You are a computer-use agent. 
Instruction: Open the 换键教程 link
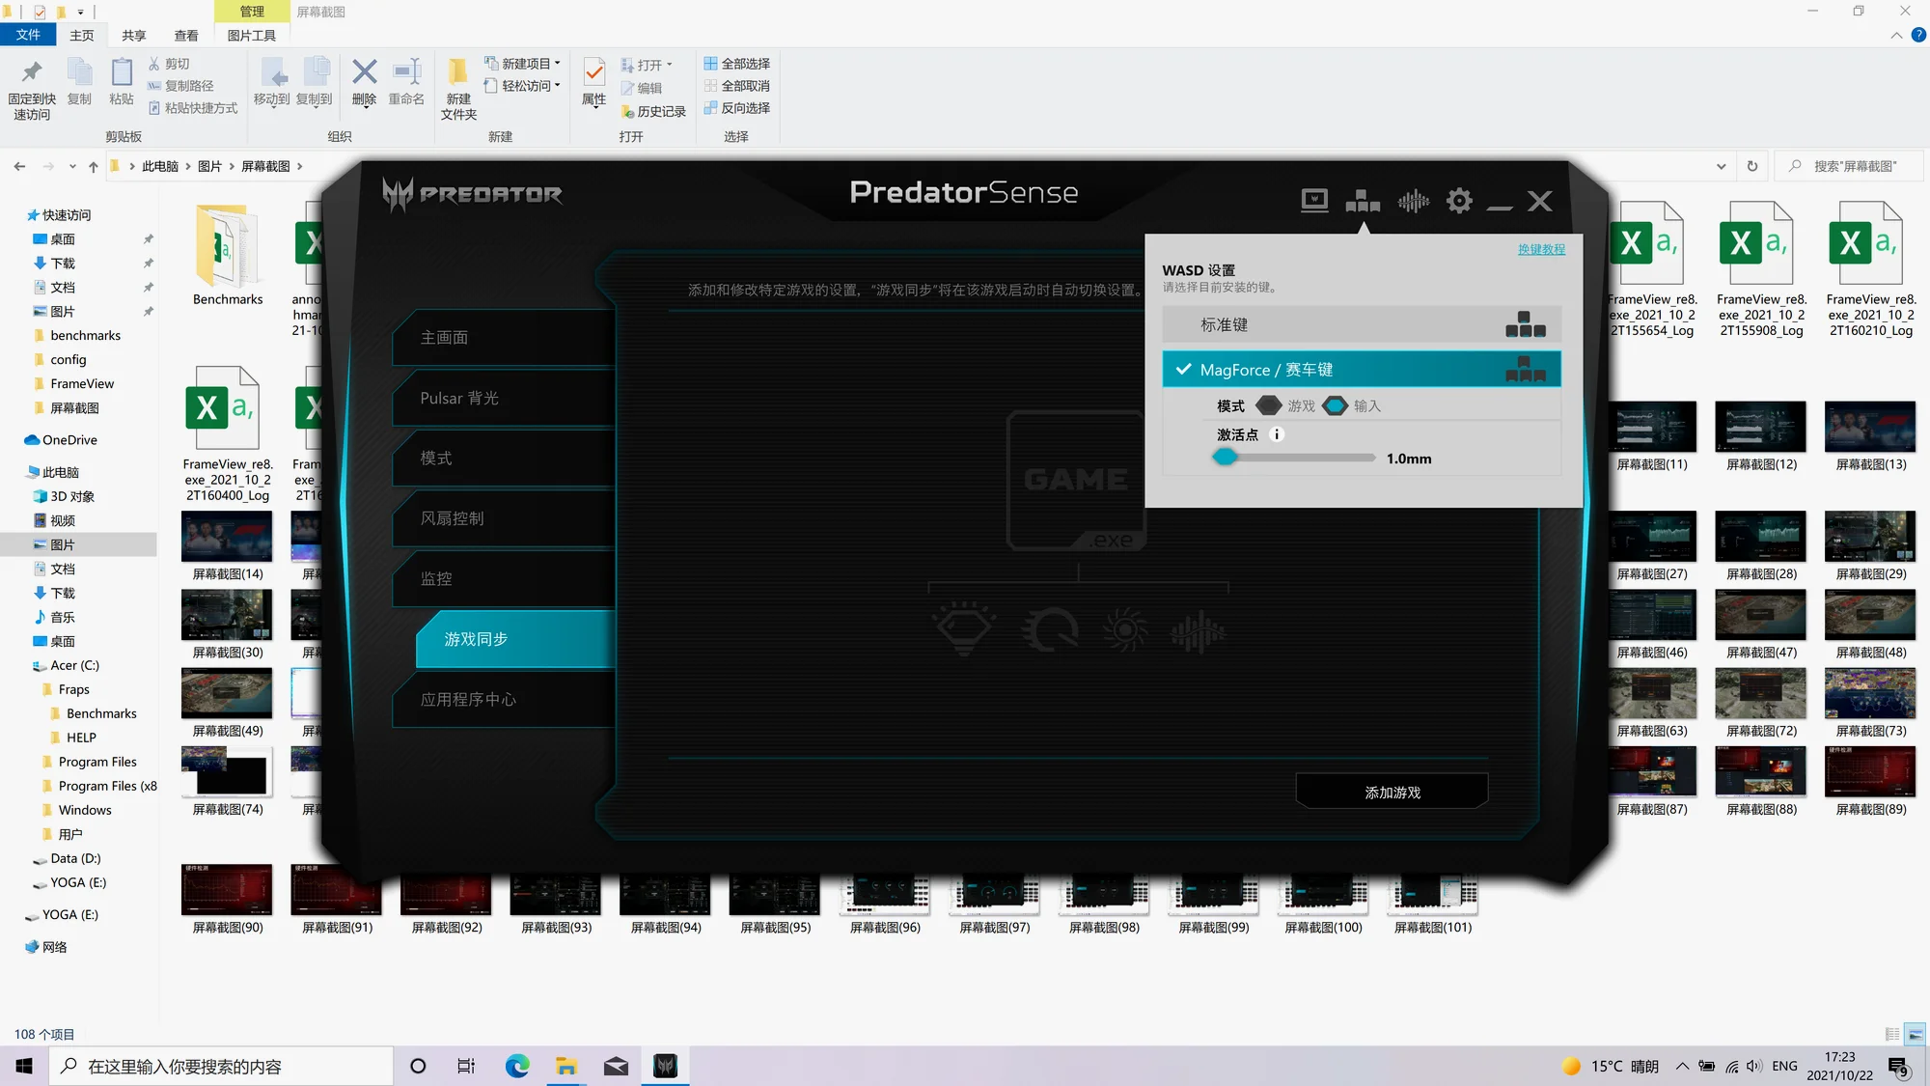(1541, 249)
